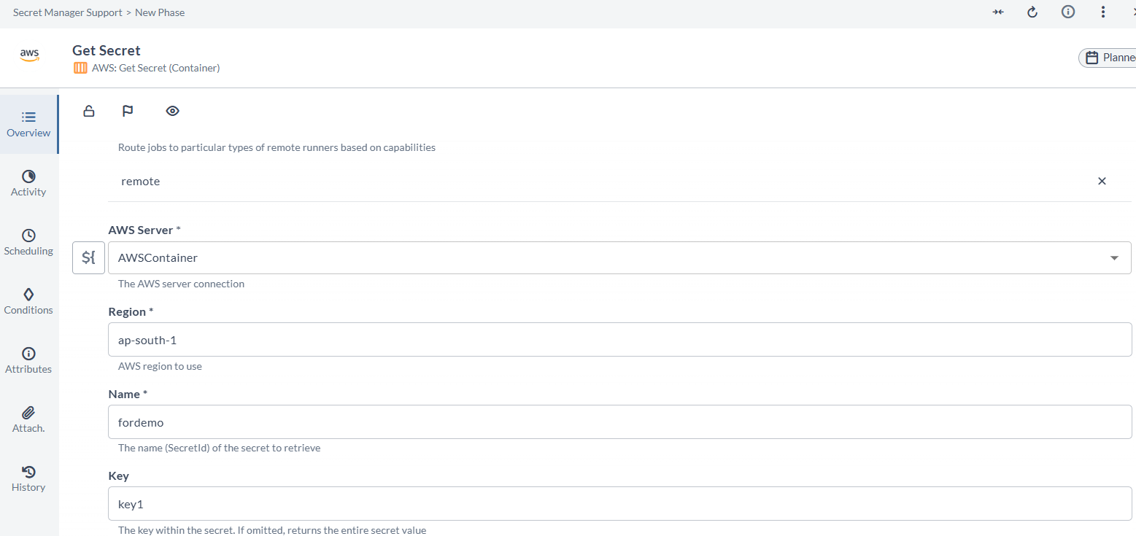Viewport: 1136px width, 536px height.
Task: Expand the AWS Server dropdown arrow
Action: click(1114, 258)
